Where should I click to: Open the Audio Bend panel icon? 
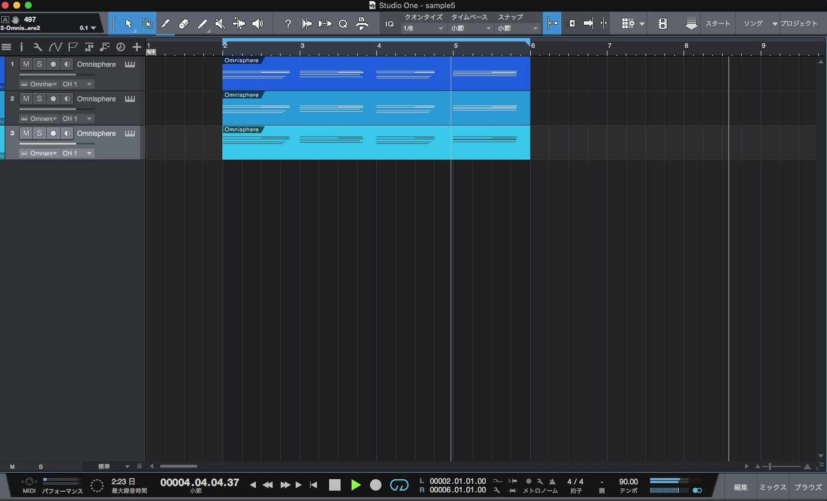tap(324, 24)
